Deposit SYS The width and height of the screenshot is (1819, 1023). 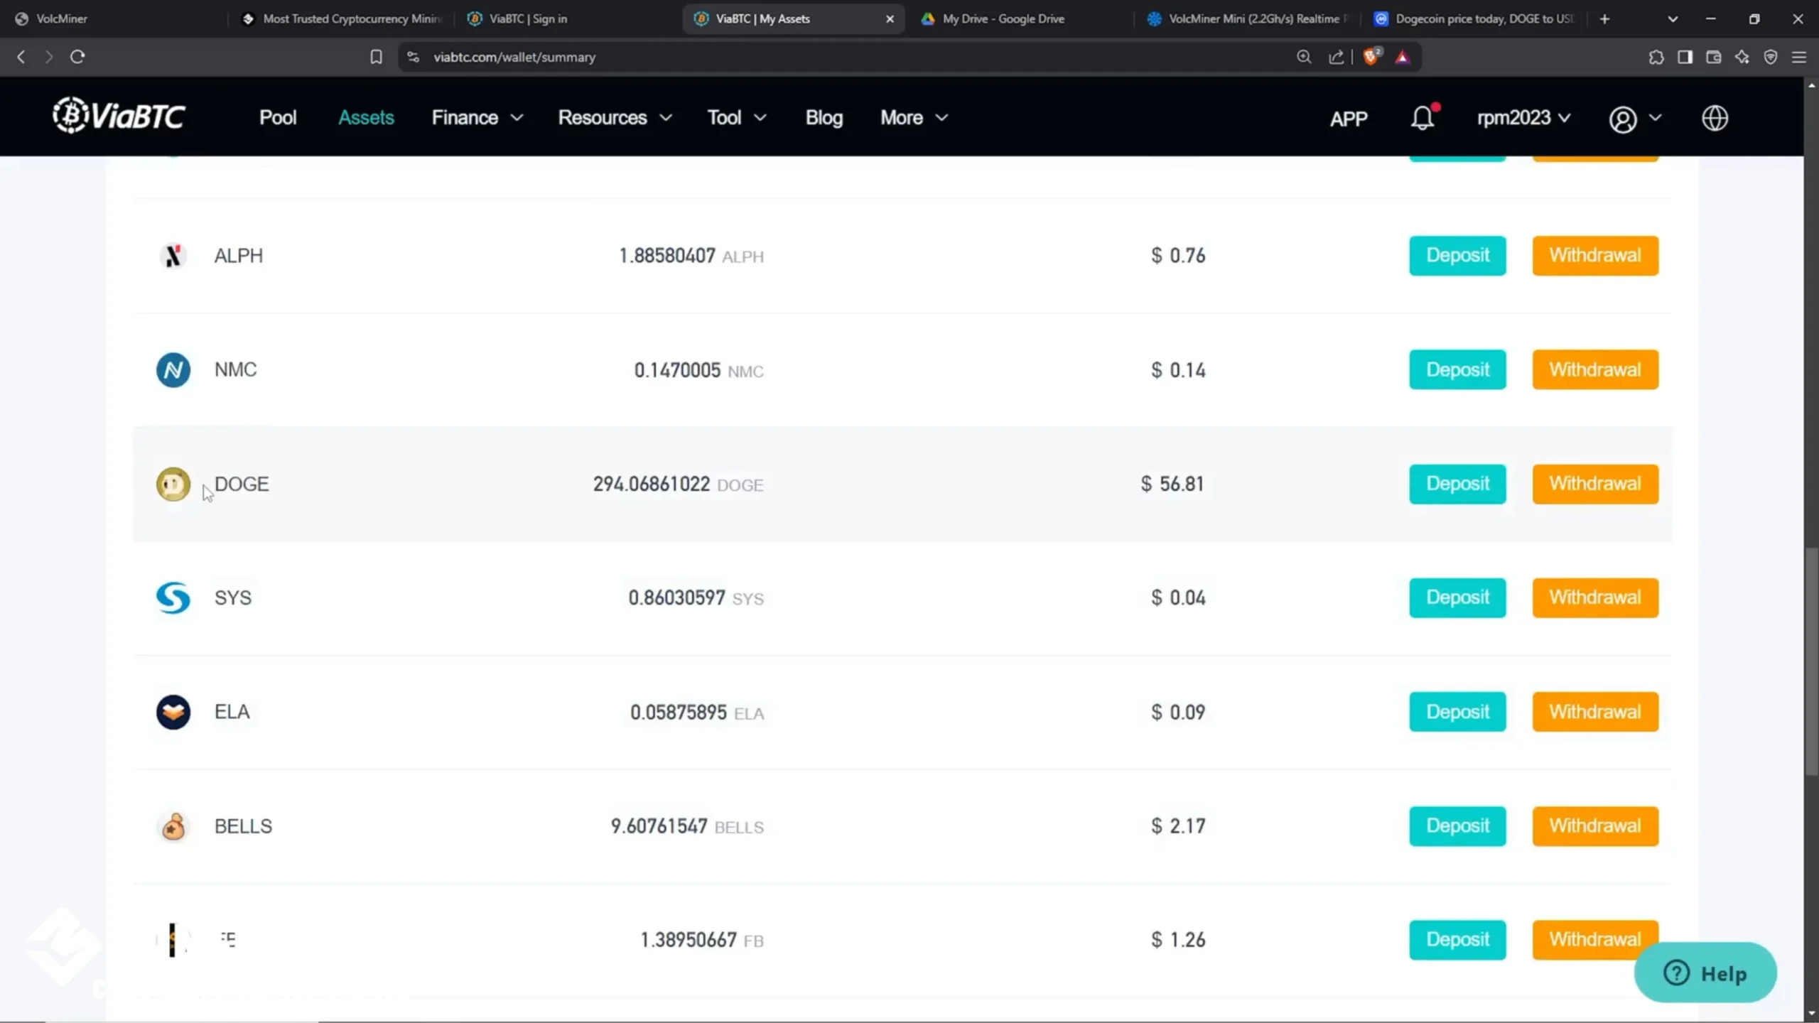tap(1457, 597)
